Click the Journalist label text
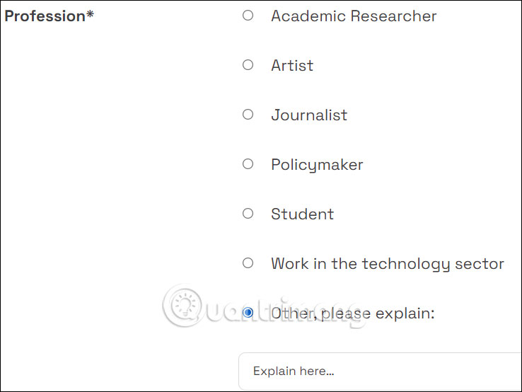The width and height of the screenshot is (522, 392). [x=309, y=115]
